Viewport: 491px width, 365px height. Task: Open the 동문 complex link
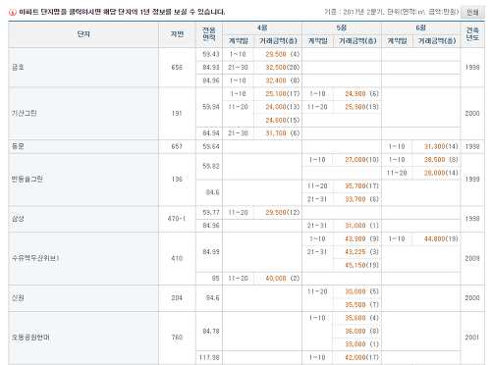18,146
